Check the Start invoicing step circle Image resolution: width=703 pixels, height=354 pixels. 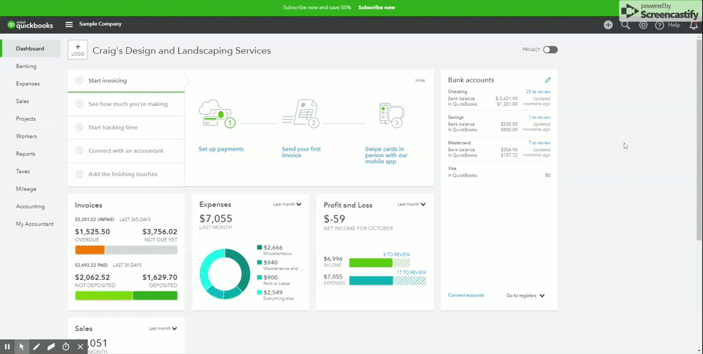pyautogui.click(x=79, y=80)
